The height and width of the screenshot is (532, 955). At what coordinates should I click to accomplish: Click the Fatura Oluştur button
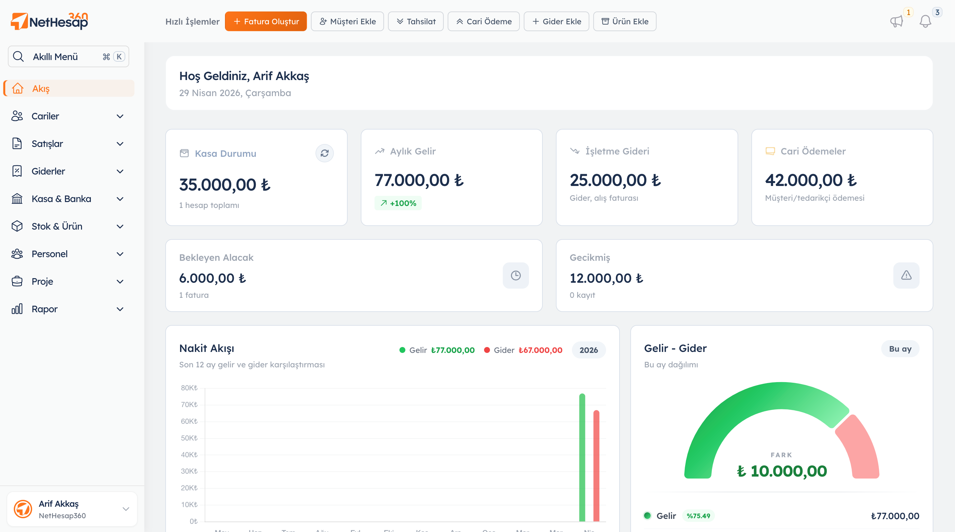point(266,22)
